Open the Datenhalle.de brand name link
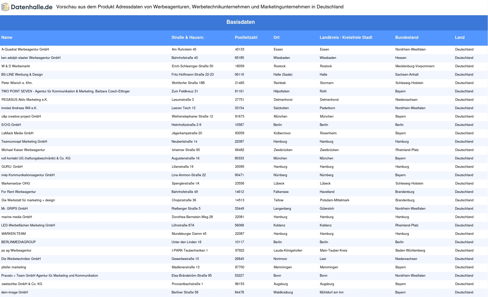 click(32, 7)
